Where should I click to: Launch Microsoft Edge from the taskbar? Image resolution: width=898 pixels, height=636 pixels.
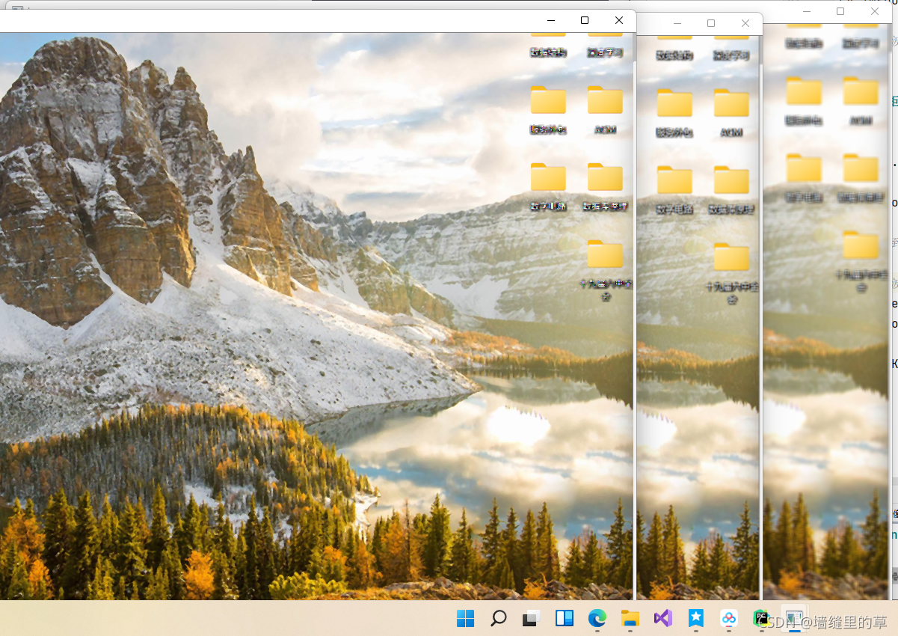tap(597, 618)
